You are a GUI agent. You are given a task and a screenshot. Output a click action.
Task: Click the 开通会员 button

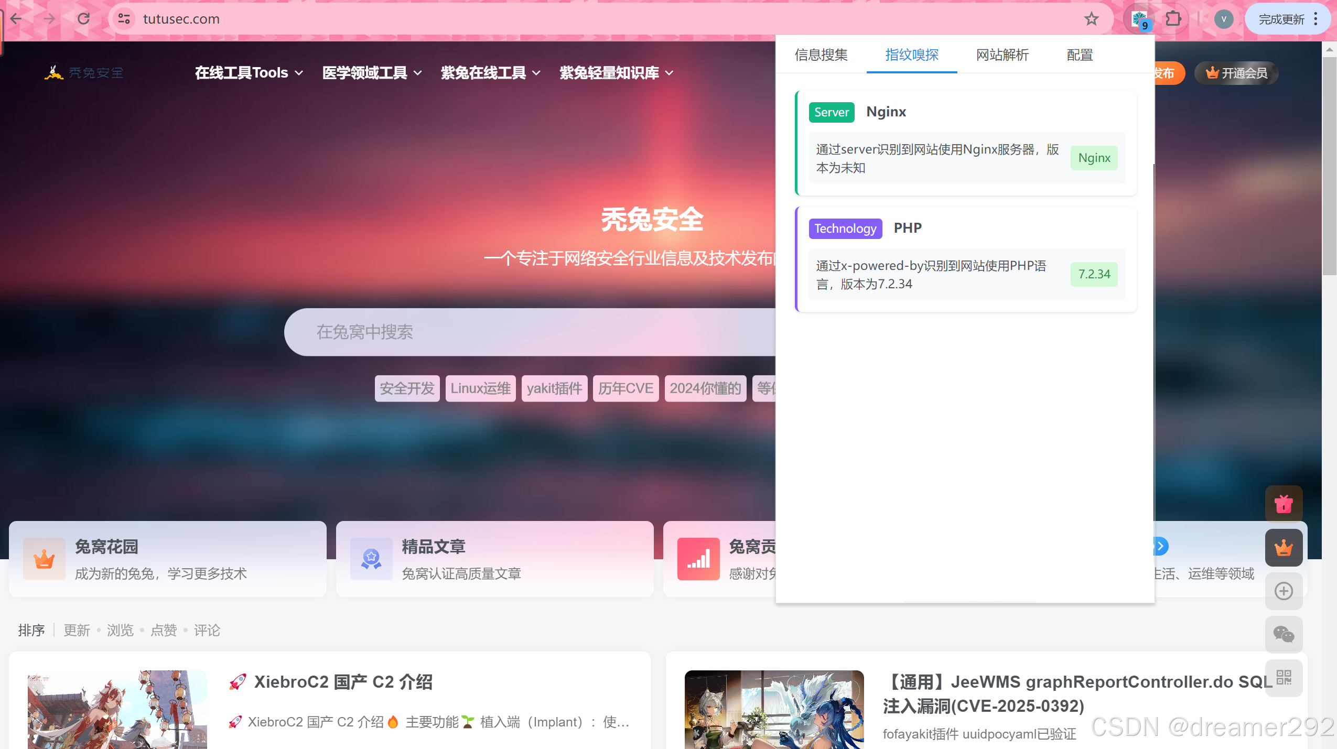click(x=1236, y=73)
